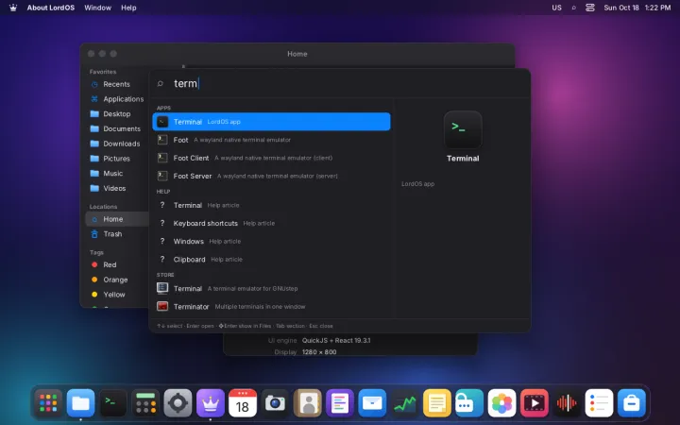Click the '1280 × 800' display value

click(319, 351)
